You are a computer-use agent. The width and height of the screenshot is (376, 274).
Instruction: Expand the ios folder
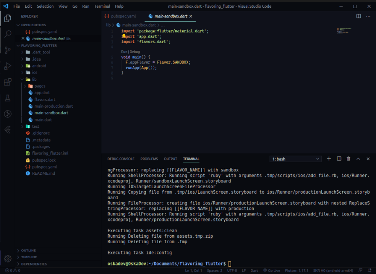(22, 73)
